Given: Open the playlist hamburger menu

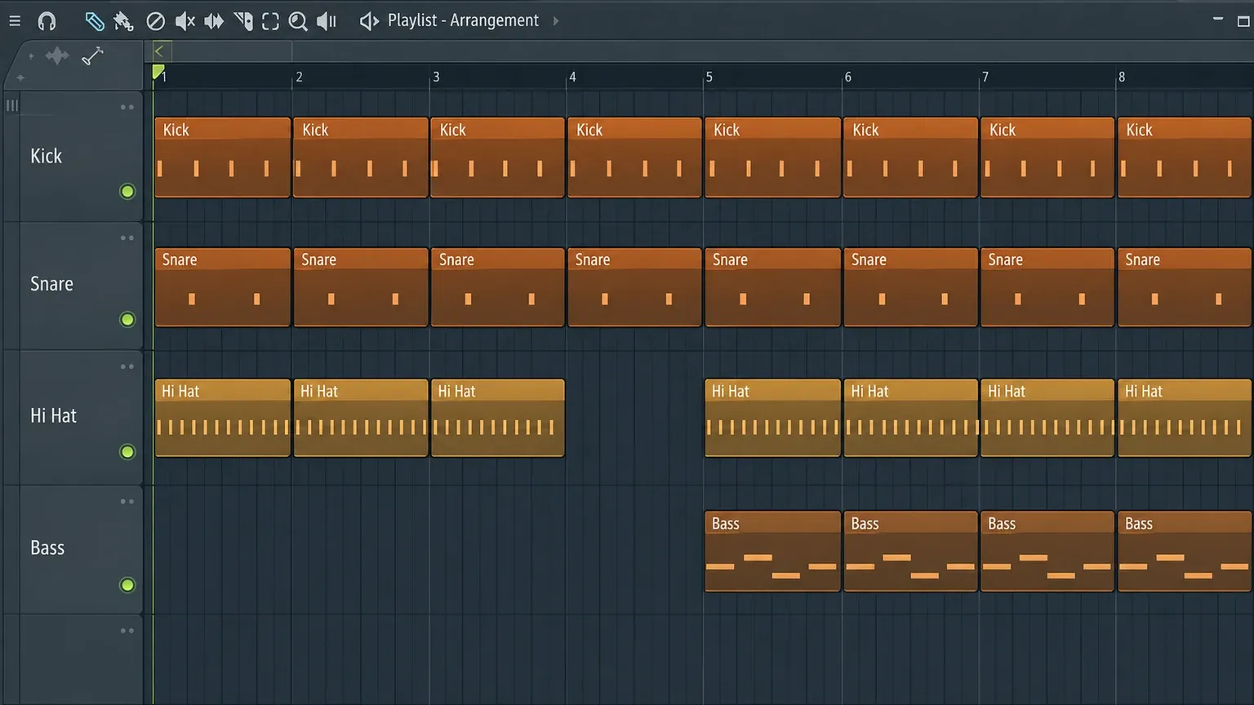Looking at the screenshot, I should (x=15, y=21).
